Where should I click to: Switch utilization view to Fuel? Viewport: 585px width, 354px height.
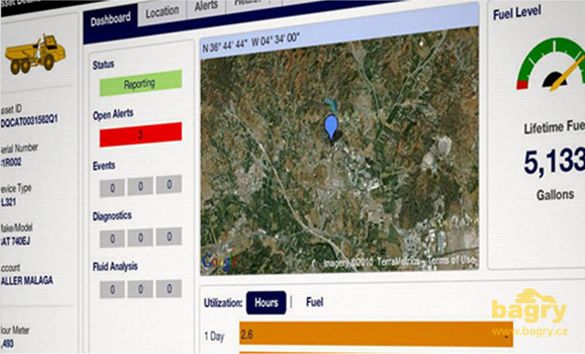click(x=315, y=302)
